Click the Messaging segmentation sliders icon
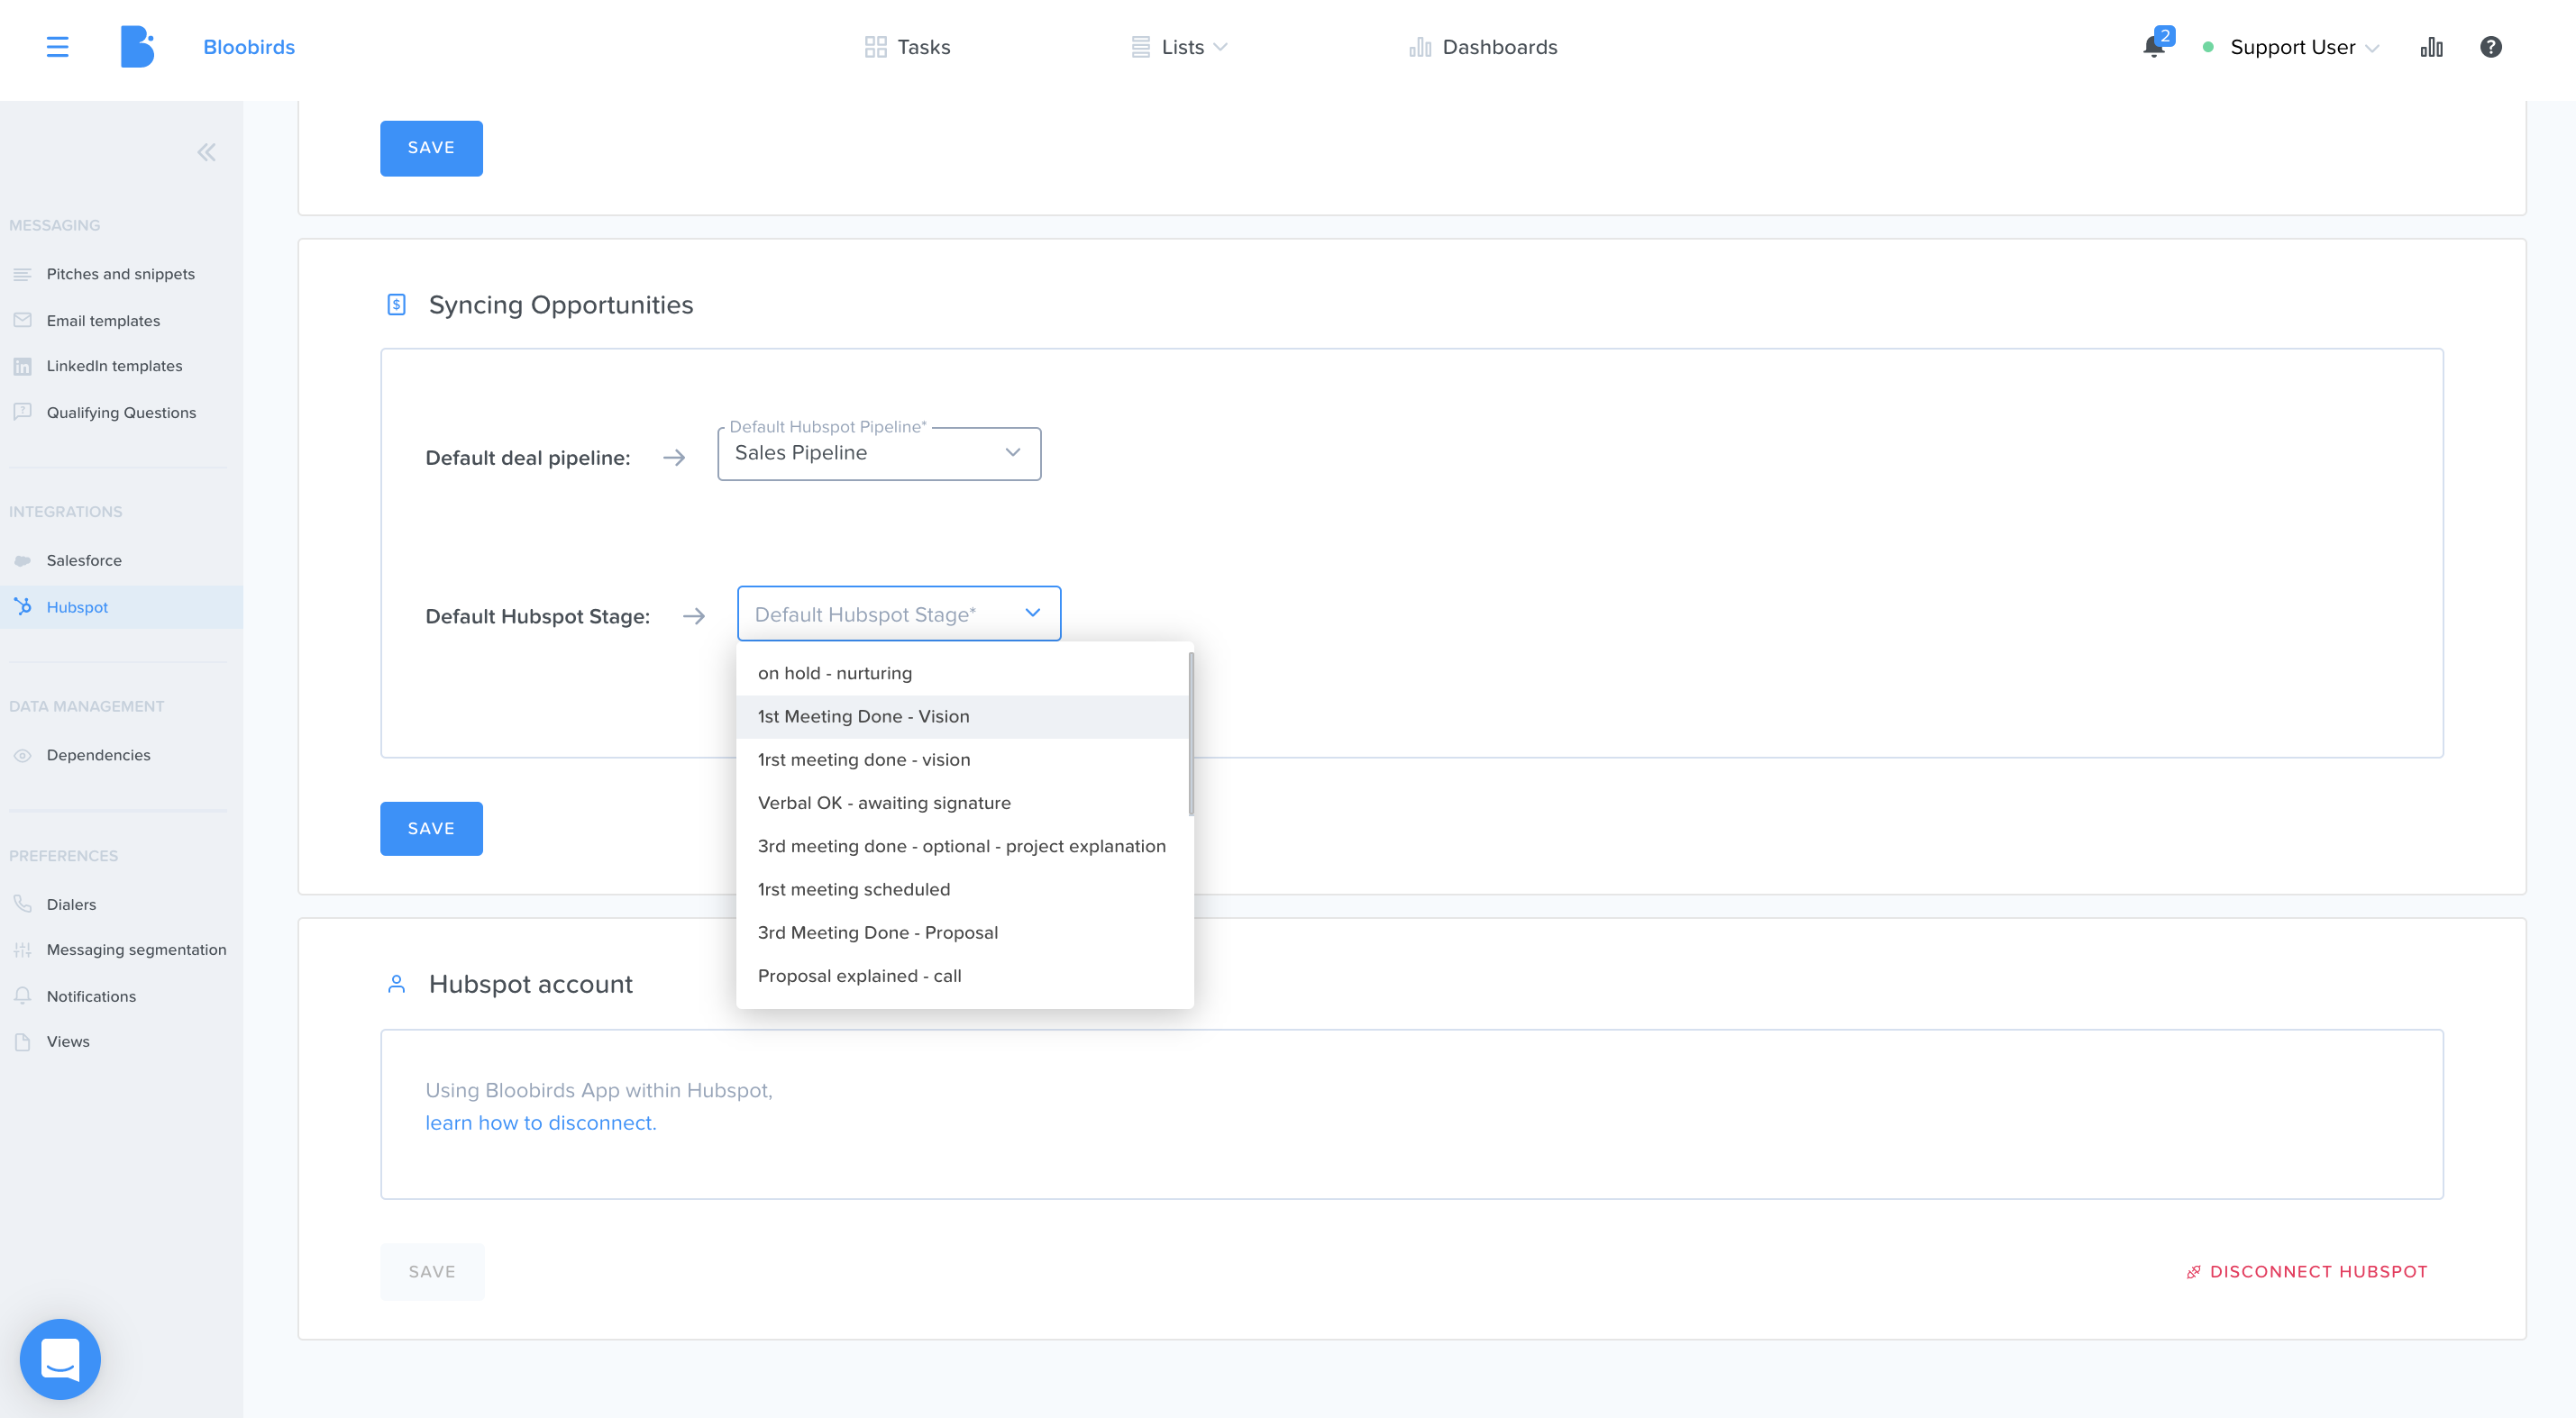The image size is (2576, 1418). click(x=22, y=950)
